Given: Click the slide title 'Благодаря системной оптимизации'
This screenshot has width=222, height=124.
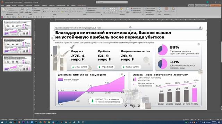Looking at the screenshot, I should 113,35.
